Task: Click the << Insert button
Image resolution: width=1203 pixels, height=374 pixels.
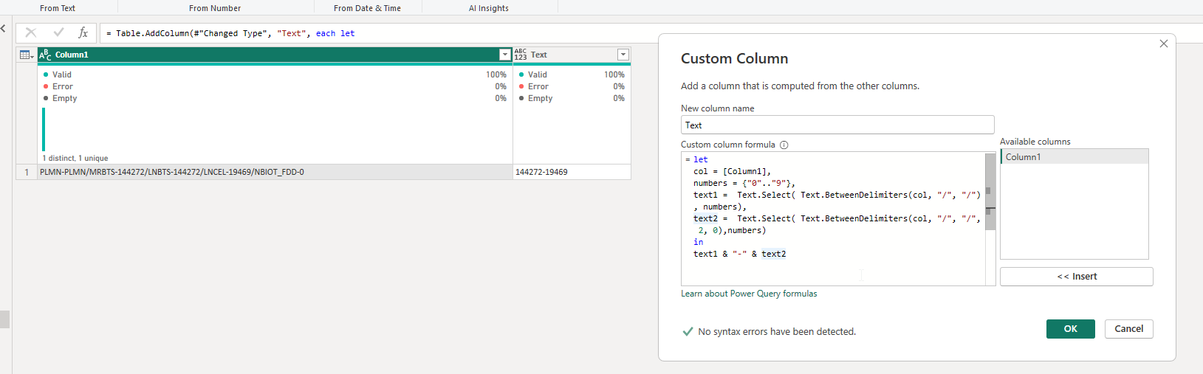Action: (x=1077, y=277)
